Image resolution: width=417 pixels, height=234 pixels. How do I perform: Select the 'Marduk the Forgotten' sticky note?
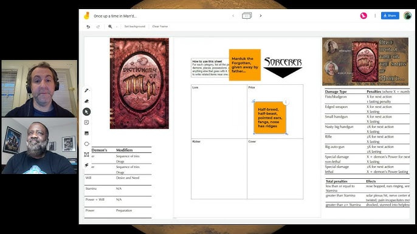pos(244,65)
